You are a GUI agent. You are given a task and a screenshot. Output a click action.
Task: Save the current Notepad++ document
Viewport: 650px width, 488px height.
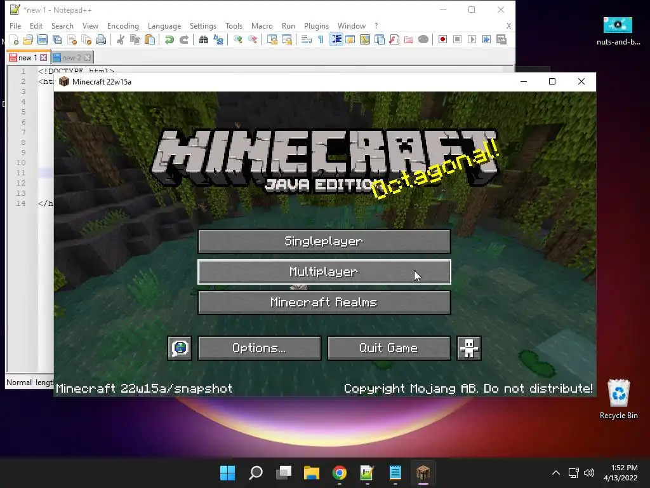[43, 39]
